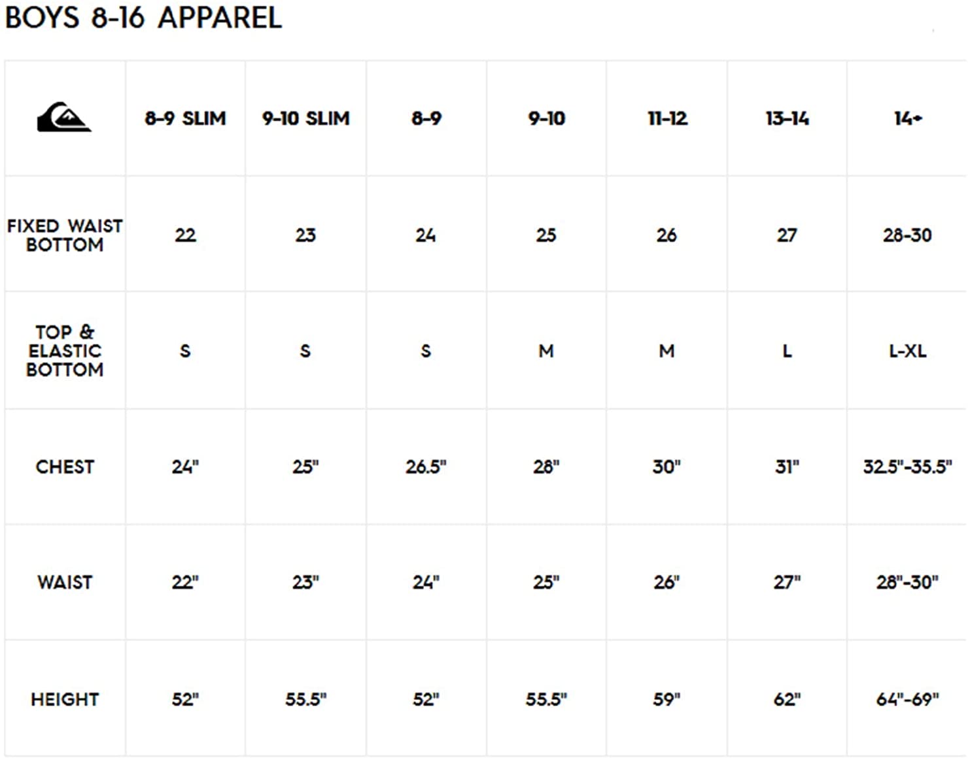
Task: Click the TOP & ELASTIC BOTTOM label
Action: click(65, 351)
